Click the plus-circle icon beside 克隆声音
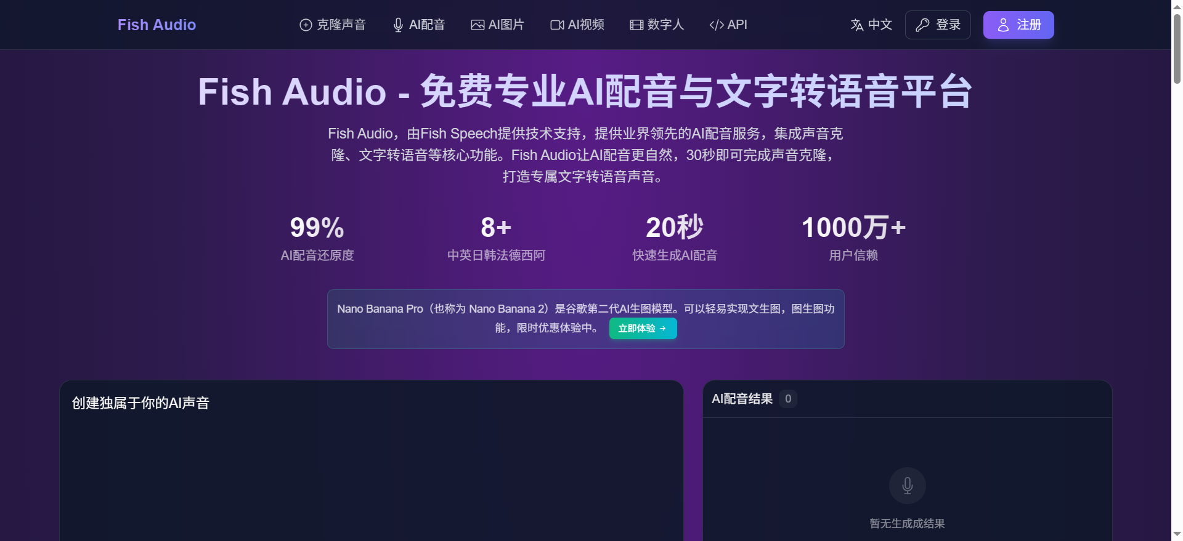Viewport: 1183px width, 541px height. 306,25
